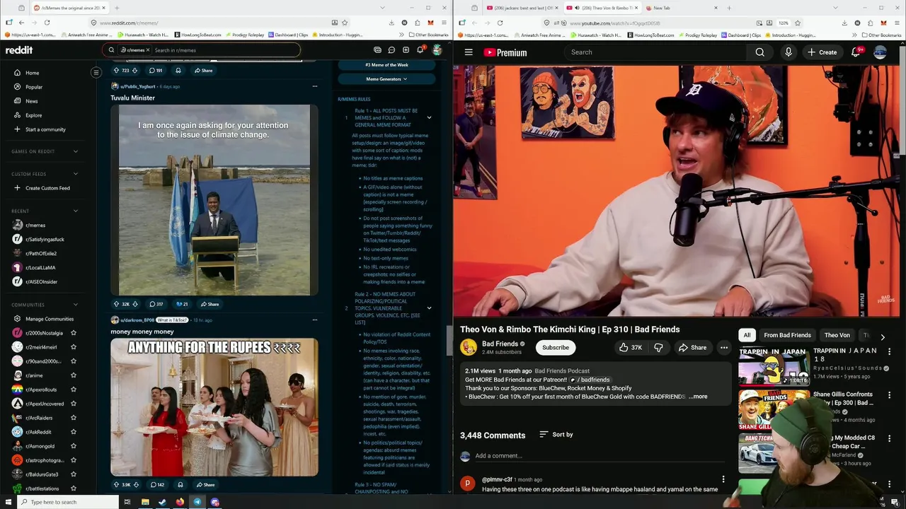Favorite the r/ArcRaiders community

pos(74,418)
